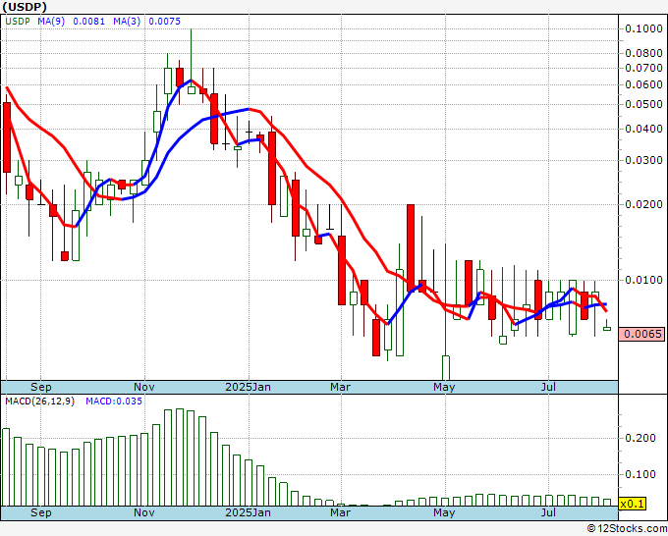
Task: Click Sep on the price chart date axis
Action: coord(41,387)
